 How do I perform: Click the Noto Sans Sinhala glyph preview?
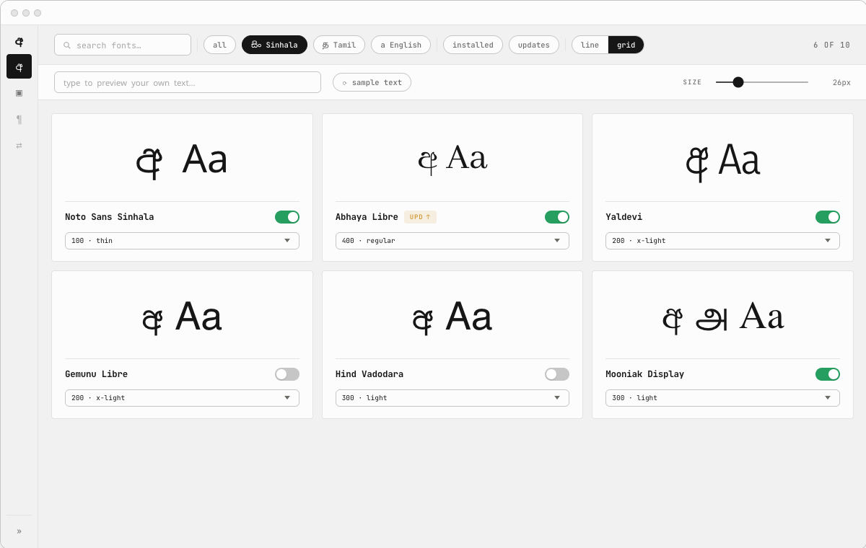(x=182, y=160)
